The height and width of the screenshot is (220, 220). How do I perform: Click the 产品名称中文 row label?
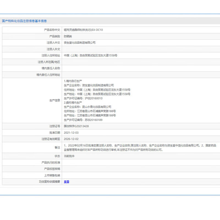pyautogui.click(x=52, y=30)
